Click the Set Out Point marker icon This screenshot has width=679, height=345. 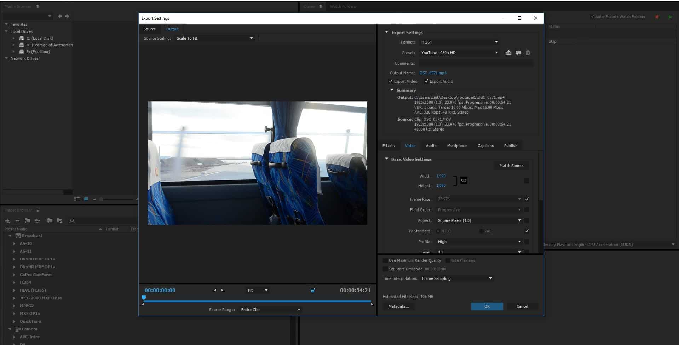(223, 290)
